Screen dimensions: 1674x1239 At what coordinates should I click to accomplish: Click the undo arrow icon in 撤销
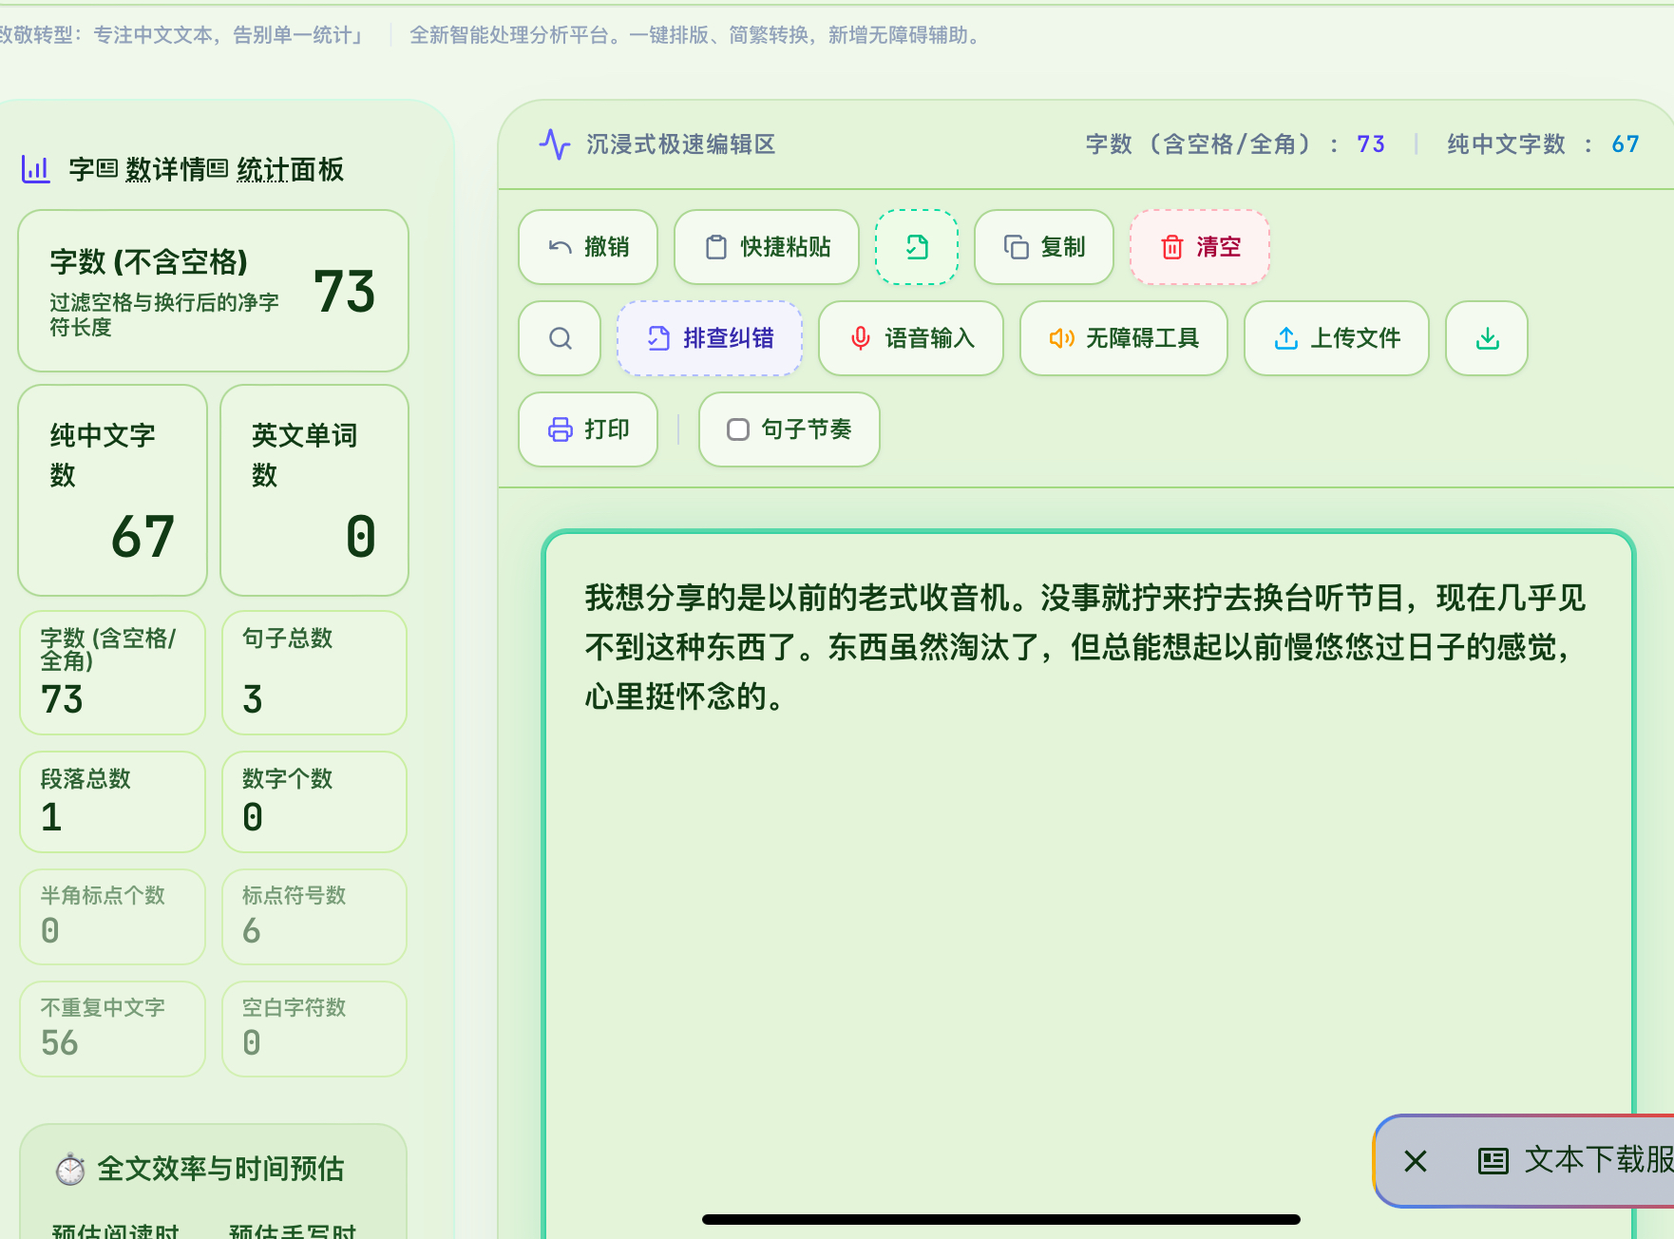(561, 247)
